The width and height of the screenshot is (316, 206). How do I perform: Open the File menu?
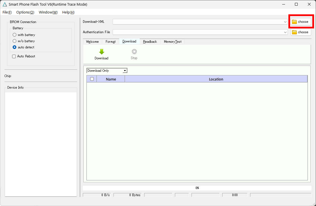(7, 12)
